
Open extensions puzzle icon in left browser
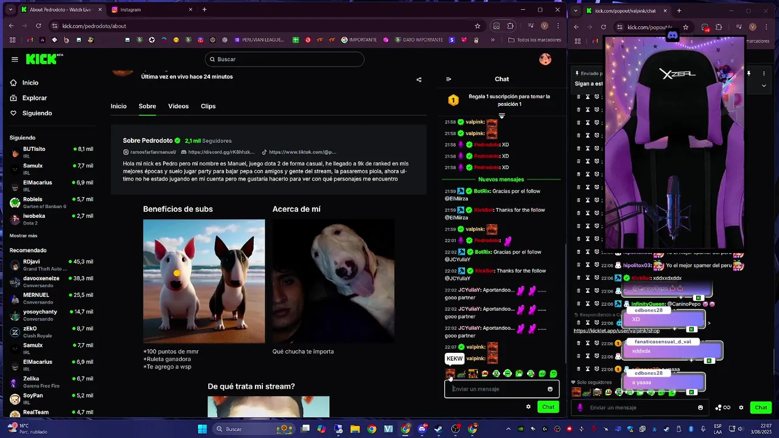click(511, 26)
